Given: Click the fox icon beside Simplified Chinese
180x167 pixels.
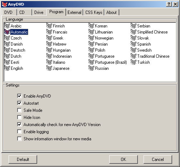Looking at the screenshot, I should [134, 32].
